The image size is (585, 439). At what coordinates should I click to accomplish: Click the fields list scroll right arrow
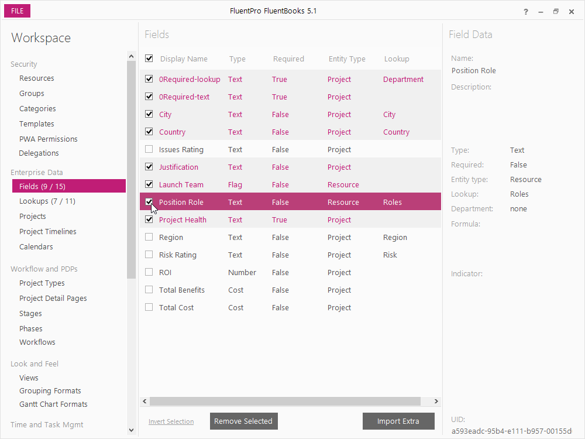click(x=436, y=402)
